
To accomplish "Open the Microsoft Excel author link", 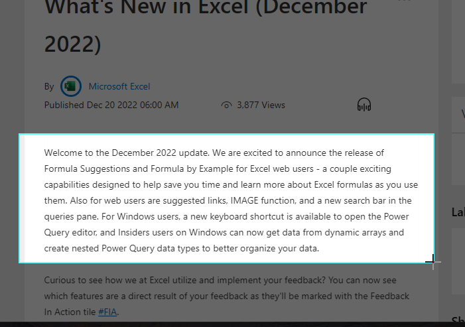I will pyautogui.click(x=119, y=86).
